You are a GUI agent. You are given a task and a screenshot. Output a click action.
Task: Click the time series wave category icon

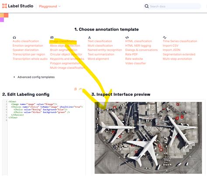click(165, 37)
